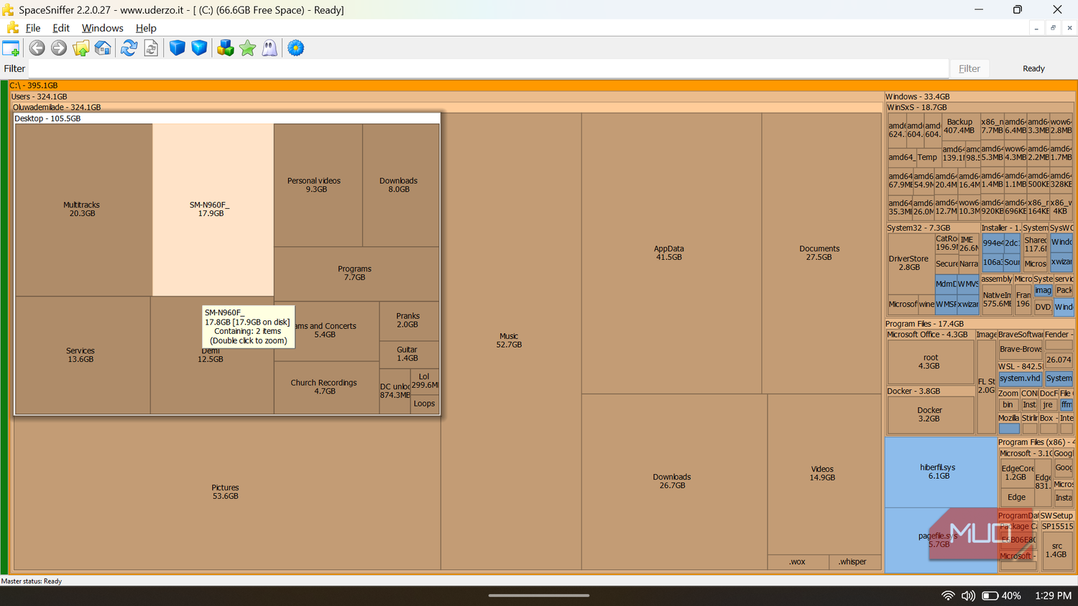Select the Multitracks folder block
Viewport: 1078px width, 606px height.
(x=83, y=210)
